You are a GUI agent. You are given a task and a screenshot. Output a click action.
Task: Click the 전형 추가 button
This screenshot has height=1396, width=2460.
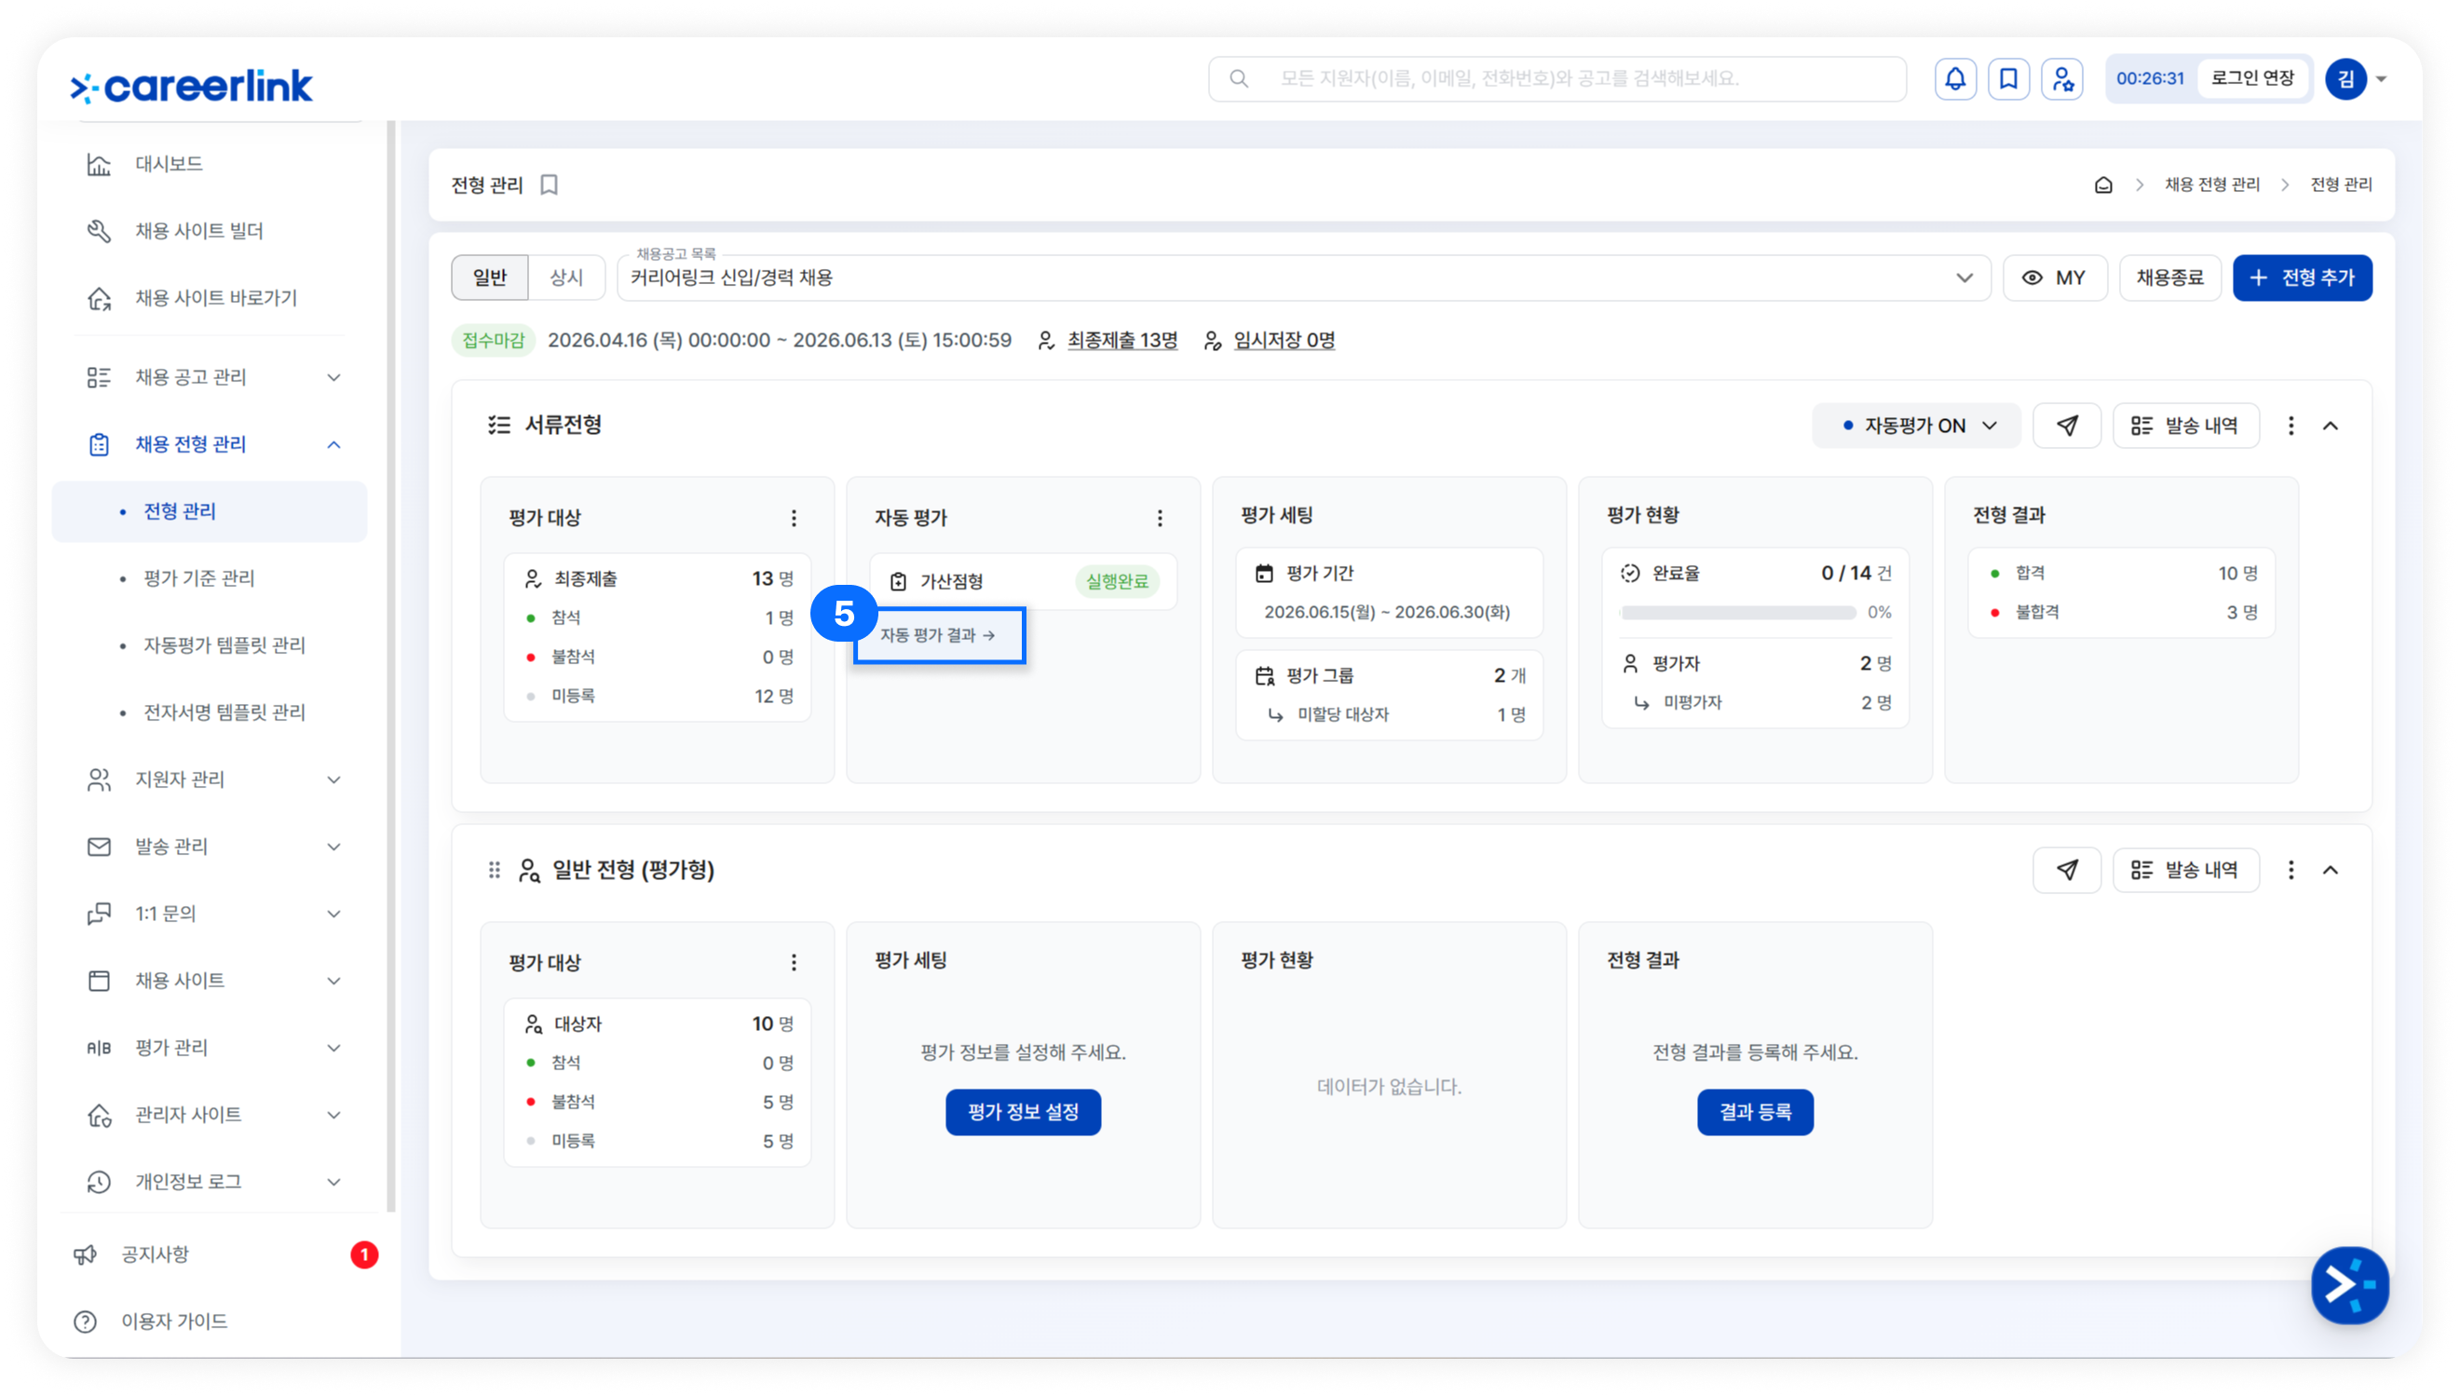point(2302,278)
